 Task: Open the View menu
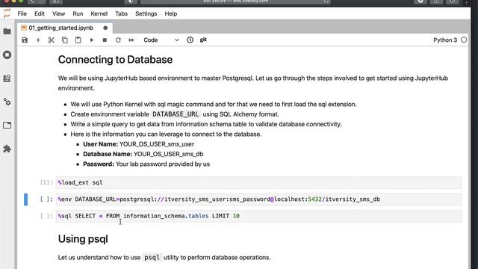(58, 13)
